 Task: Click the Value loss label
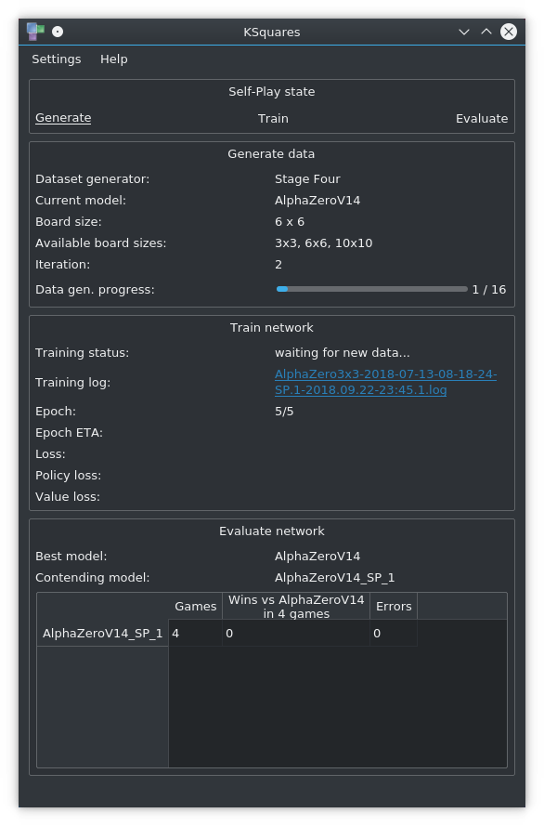click(68, 497)
